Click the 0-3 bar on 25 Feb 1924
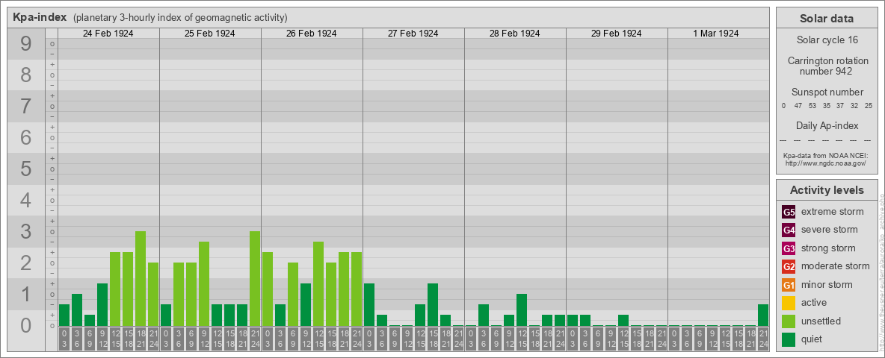This screenshot has width=885, height=358. [x=166, y=315]
